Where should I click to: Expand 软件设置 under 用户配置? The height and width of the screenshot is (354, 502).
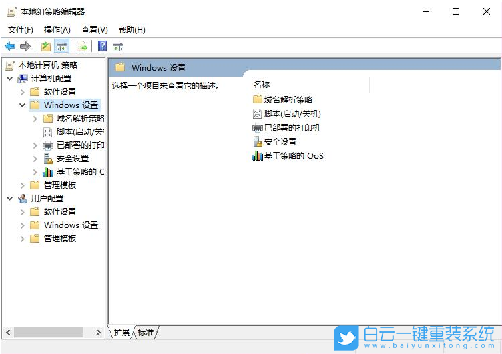click(23, 212)
